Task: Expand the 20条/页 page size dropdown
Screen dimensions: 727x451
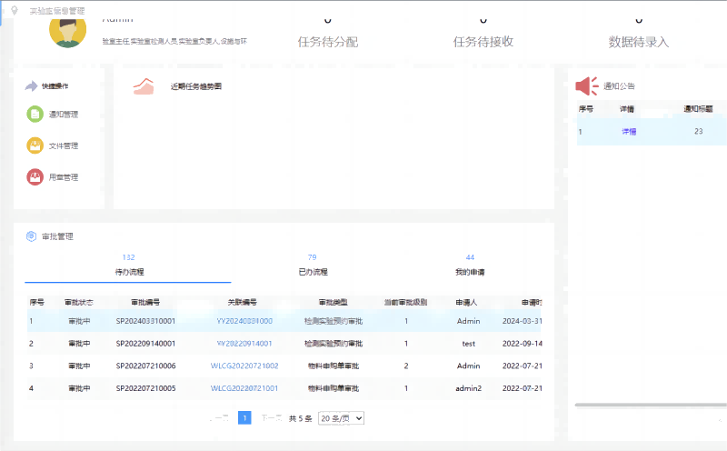Action: (x=341, y=418)
